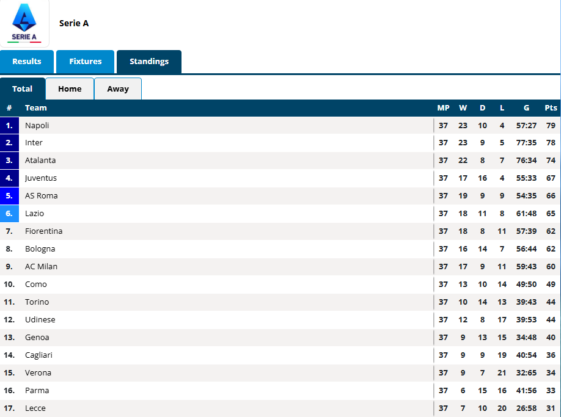Open the Lazio team row
The height and width of the screenshot is (417, 561).
280,214
